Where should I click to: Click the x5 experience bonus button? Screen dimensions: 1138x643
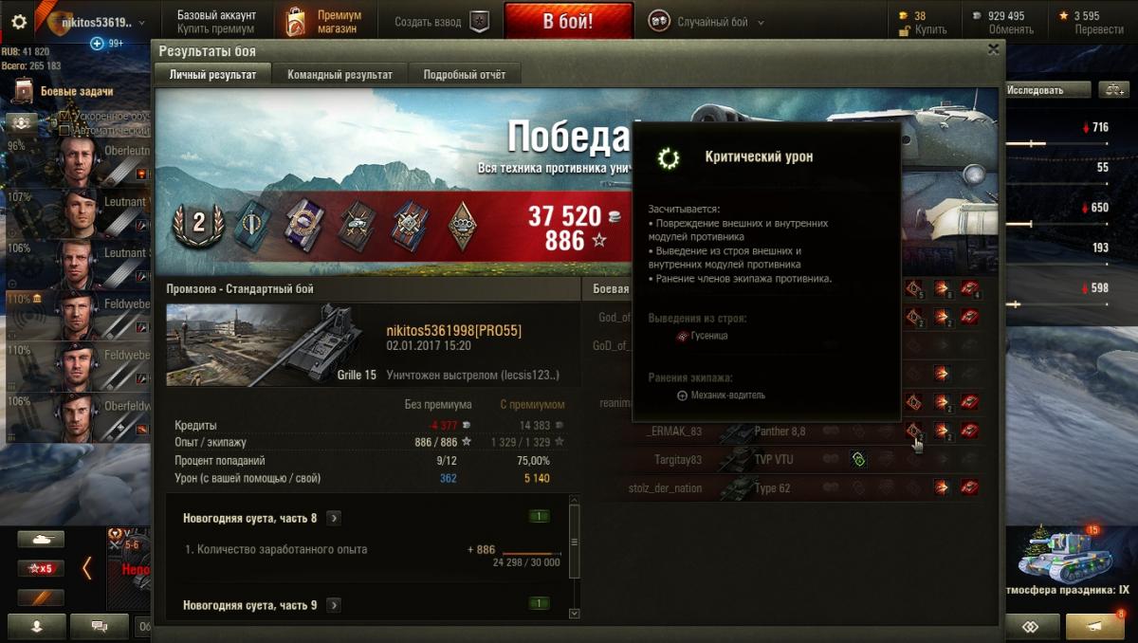tap(41, 568)
